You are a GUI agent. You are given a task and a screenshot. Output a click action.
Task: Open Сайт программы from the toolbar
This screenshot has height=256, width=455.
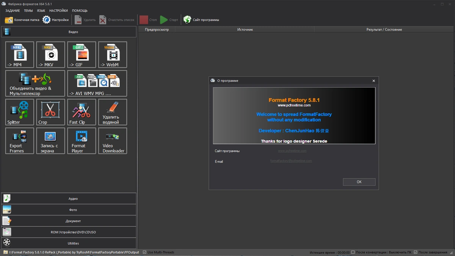tap(201, 20)
